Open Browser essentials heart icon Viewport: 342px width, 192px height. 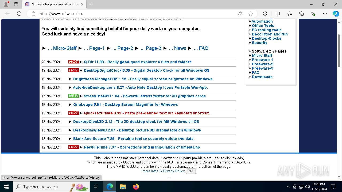(313, 14)
